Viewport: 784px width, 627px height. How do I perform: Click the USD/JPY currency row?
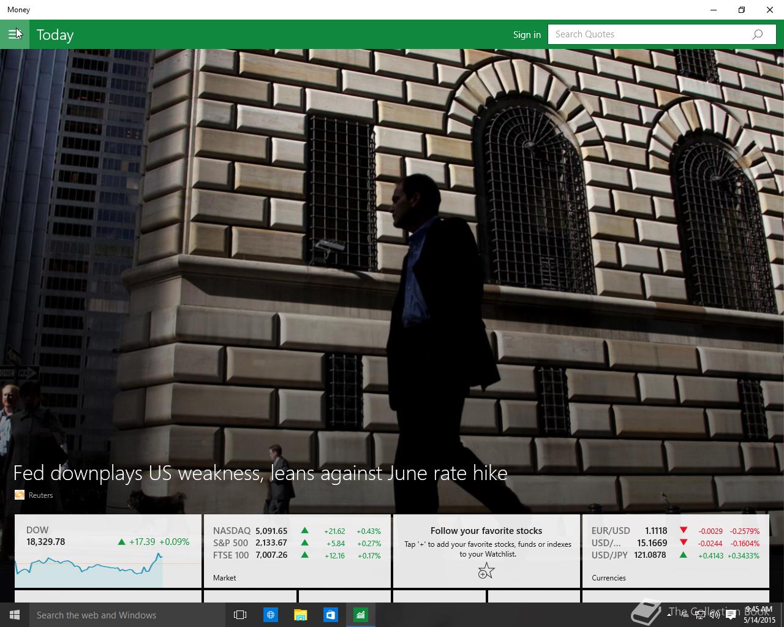coord(676,555)
